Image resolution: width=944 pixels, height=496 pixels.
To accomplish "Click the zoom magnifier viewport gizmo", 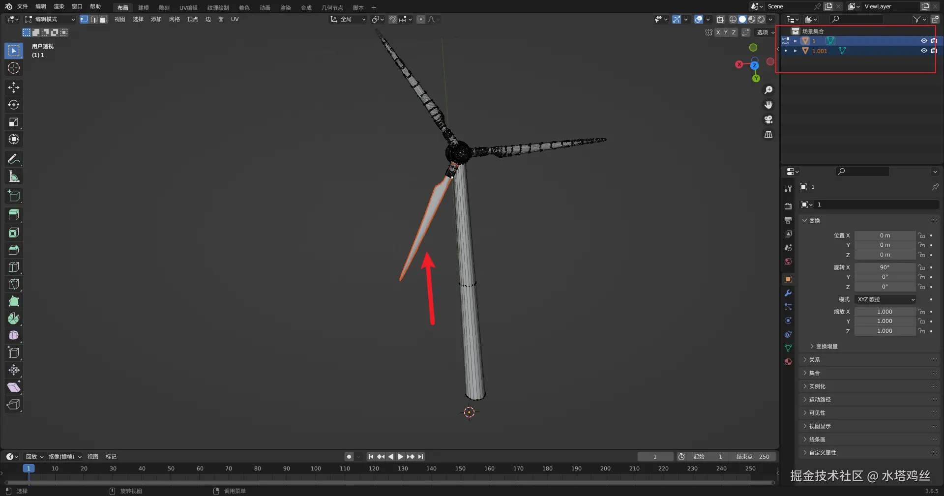I will [x=768, y=90].
